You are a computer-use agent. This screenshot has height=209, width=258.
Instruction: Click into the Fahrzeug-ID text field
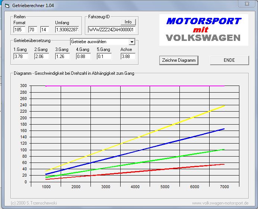[112, 30]
